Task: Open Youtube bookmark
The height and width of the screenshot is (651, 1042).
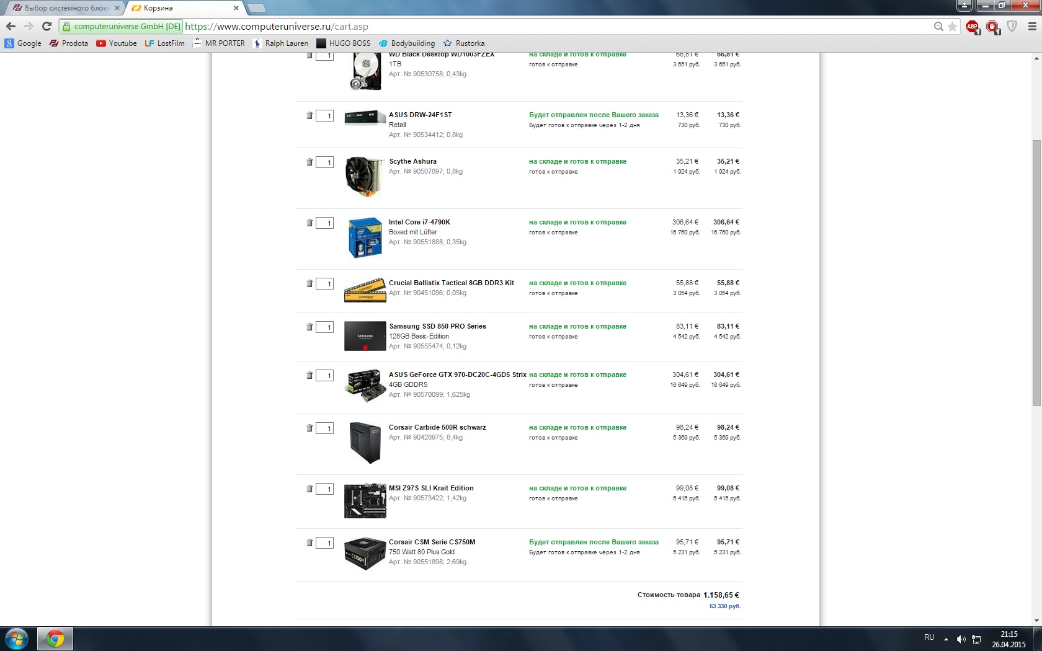Action: tap(117, 43)
